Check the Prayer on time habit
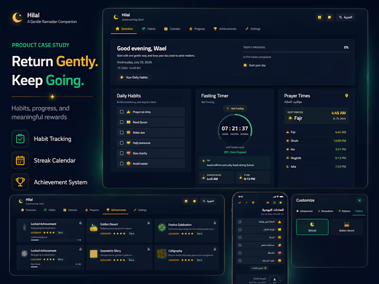The width and height of the screenshot is (379, 284). pos(122,112)
